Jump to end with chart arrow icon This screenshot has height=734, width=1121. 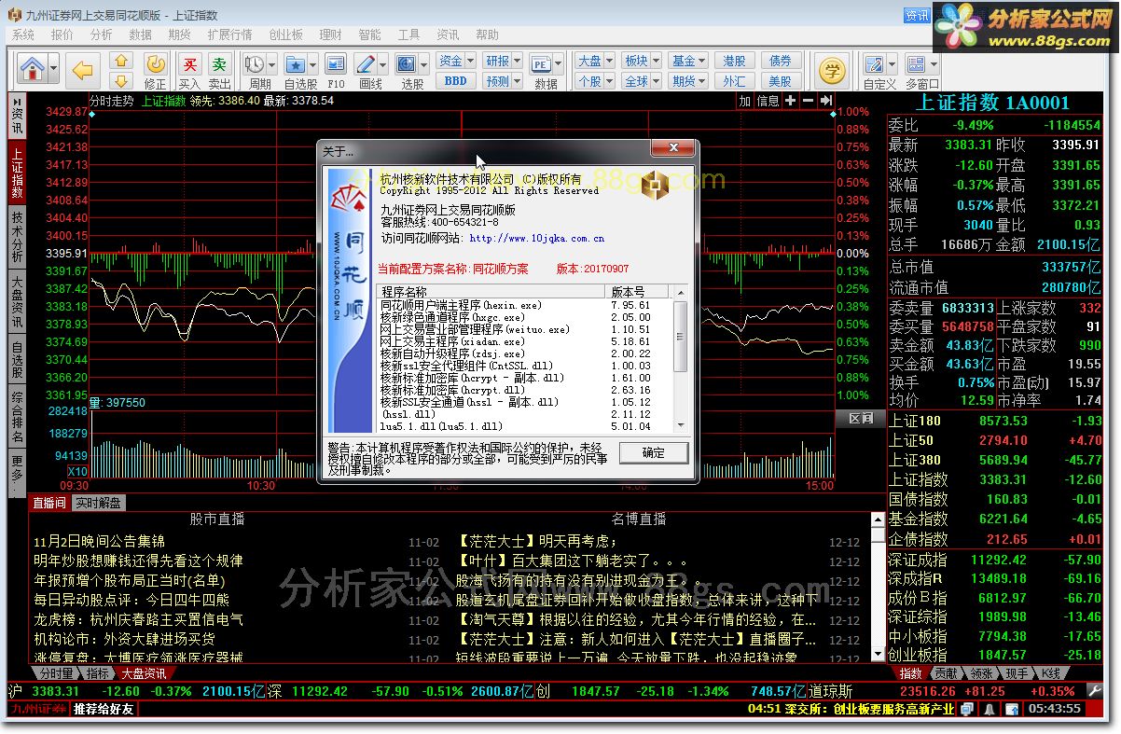[x=826, y=101]
